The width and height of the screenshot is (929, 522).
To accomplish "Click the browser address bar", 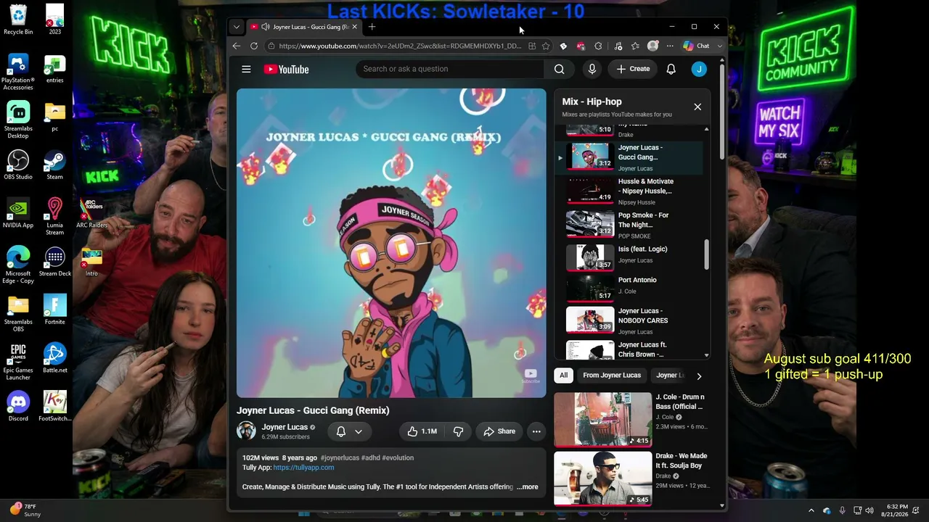I will pos(399,46).
